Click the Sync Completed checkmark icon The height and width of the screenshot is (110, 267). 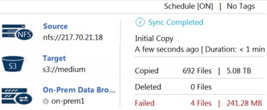click(x=140, y=22)
